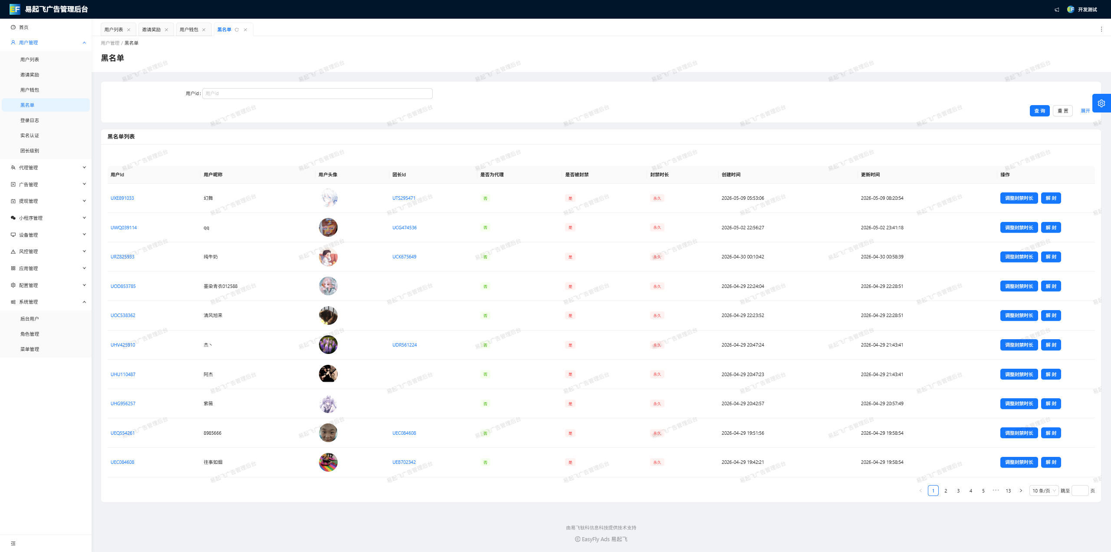
Task: Click the 用户id search input field
Action: point(317,93)
